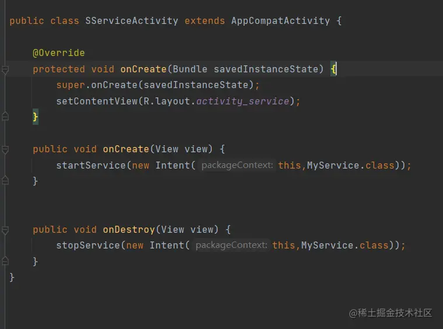Click the protected keyword
Viewport: 443px width, 329px height.
click(x=59, y=69)
